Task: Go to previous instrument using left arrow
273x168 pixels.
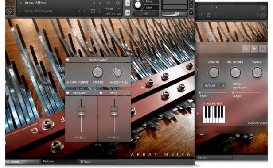Action: [94, 3]
